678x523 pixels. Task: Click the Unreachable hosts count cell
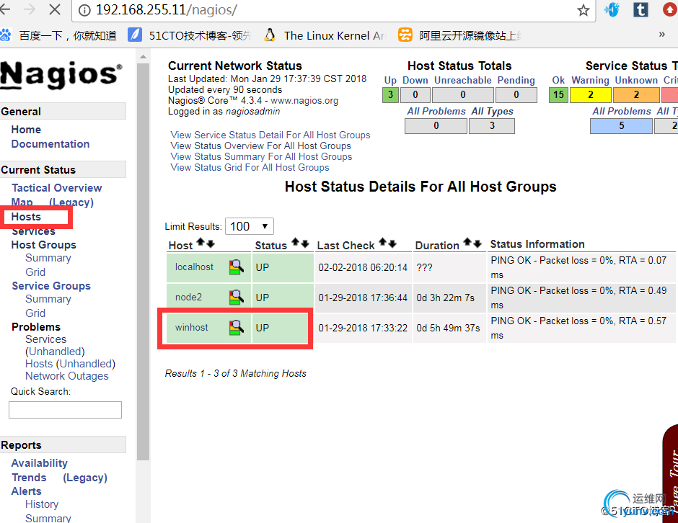click(462, 95)
